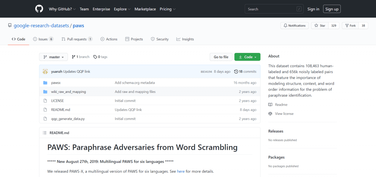Open the green Code download dropdown
Viewport: 376px width, 177px height.
[x=247, y=57]
